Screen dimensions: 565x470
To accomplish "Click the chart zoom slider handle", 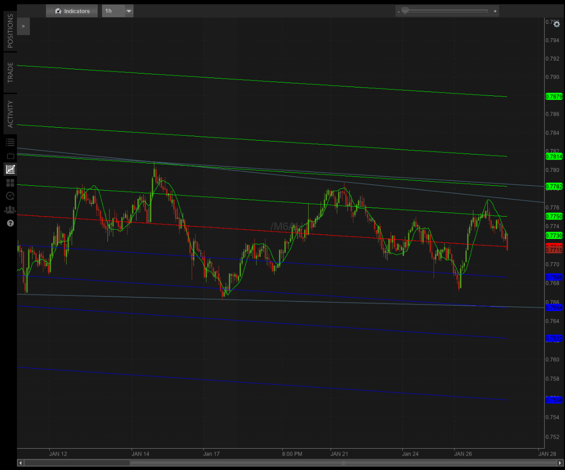I will pos(405,11).
